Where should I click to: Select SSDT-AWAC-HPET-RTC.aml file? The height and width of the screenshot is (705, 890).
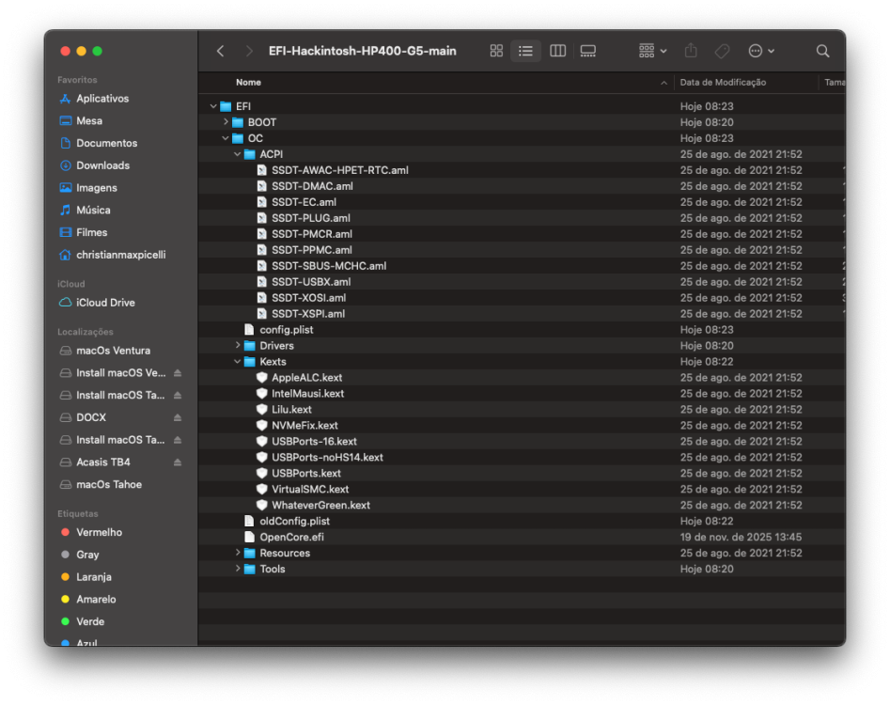click(x=340, y=170)
